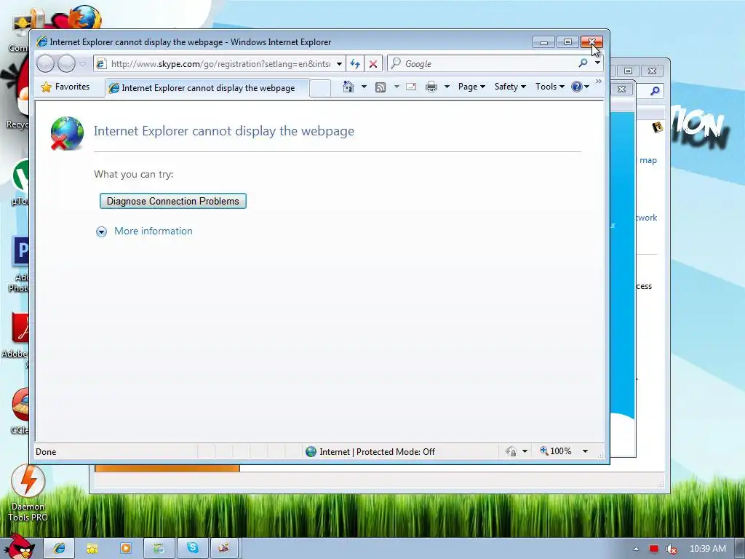Open the Favorites star button
This screenshot has width=745, height=559.
(65, 87)
